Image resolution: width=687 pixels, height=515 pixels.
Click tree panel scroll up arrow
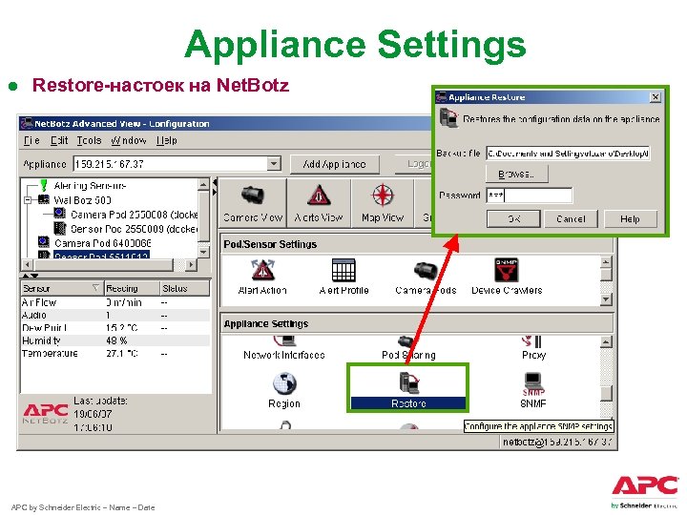click(204, 185)
